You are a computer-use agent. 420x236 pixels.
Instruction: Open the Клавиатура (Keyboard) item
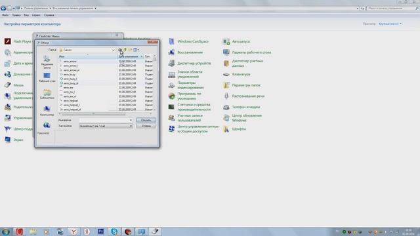236,74
